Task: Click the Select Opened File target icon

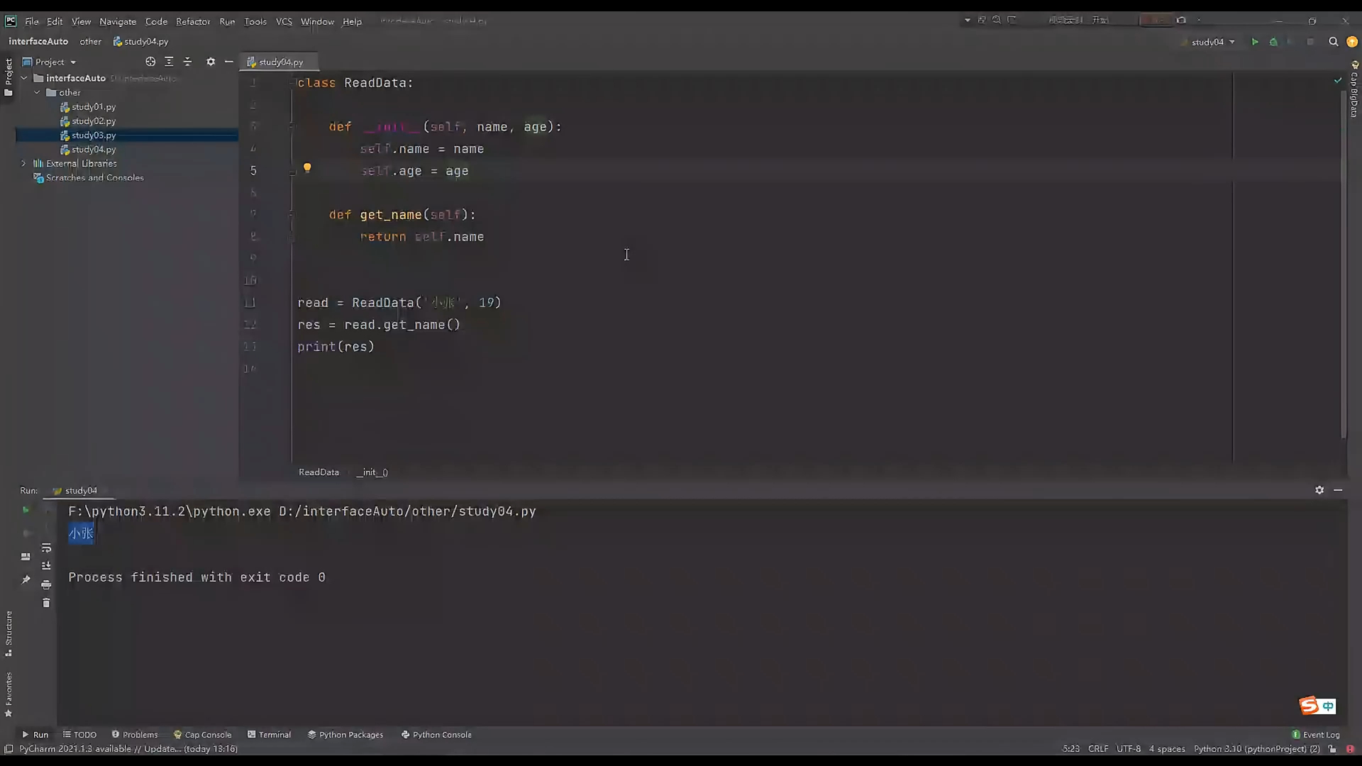Action: 150,62
